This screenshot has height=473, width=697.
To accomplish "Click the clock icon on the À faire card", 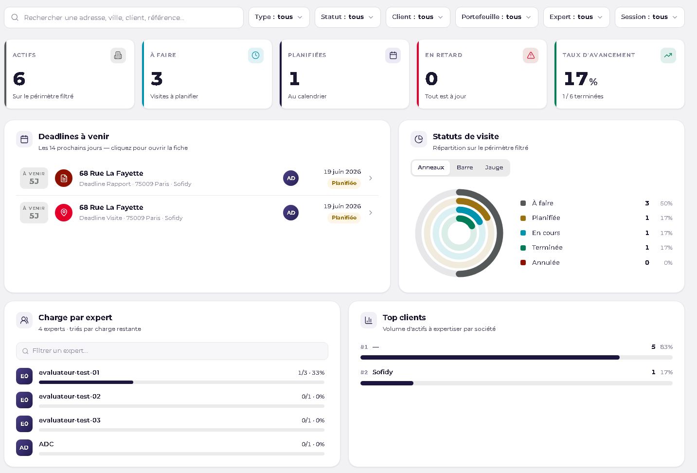I will [x=256, y=55].
